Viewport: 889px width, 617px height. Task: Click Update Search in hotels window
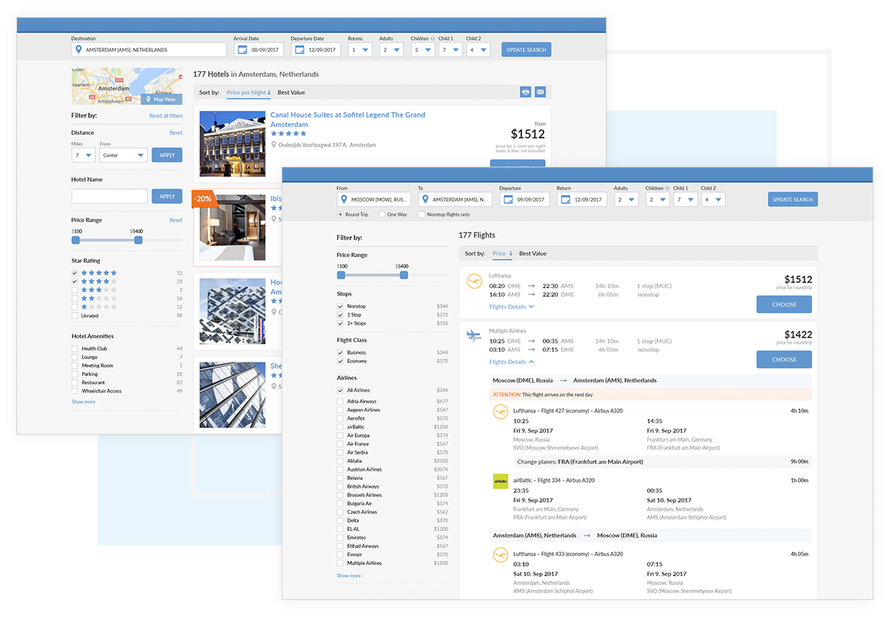click(x=526, y=50)
